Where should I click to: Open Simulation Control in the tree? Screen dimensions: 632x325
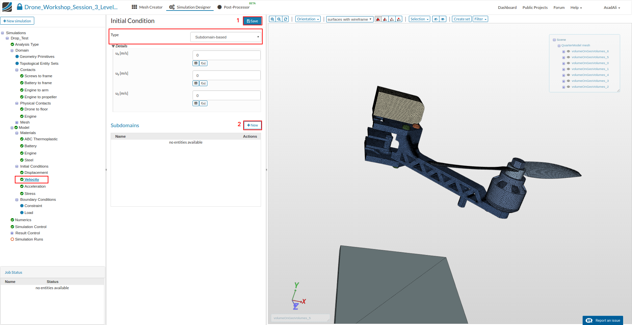click(x=31, y=227)
